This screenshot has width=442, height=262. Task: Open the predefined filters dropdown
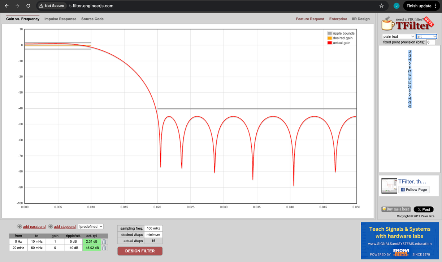tap(91, 226)
